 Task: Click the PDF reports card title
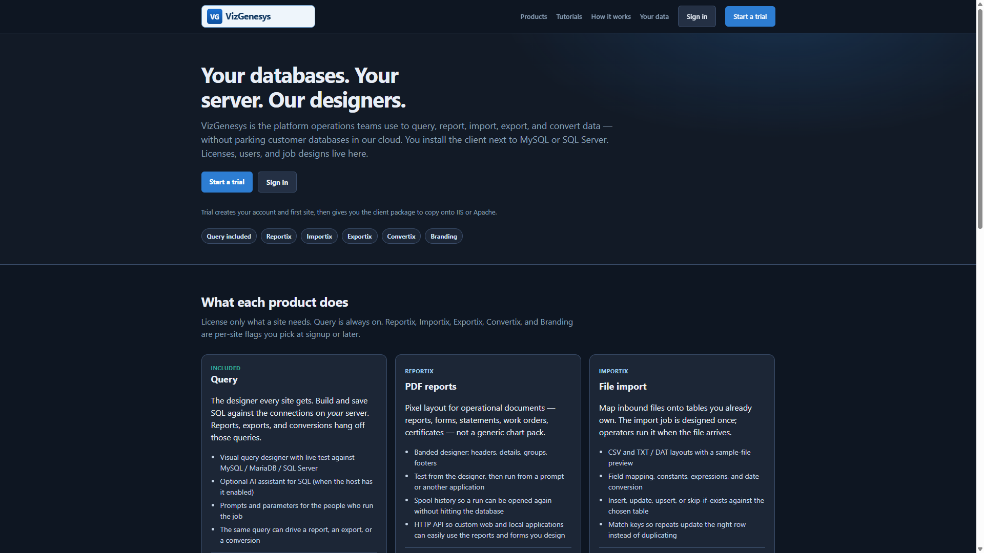click(x=430, y=387)
